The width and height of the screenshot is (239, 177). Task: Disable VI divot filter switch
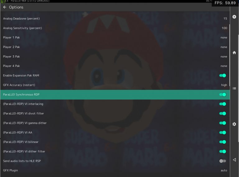[223, 114]
